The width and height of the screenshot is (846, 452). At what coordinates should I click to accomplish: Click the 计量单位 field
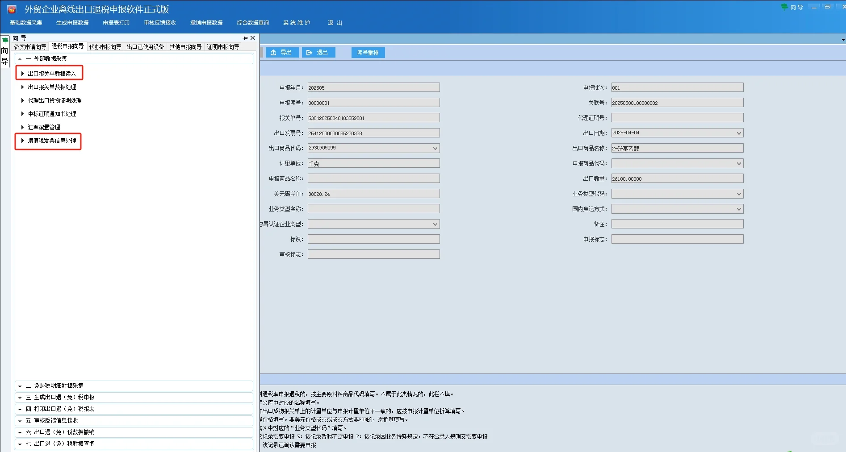click(373, 163)
